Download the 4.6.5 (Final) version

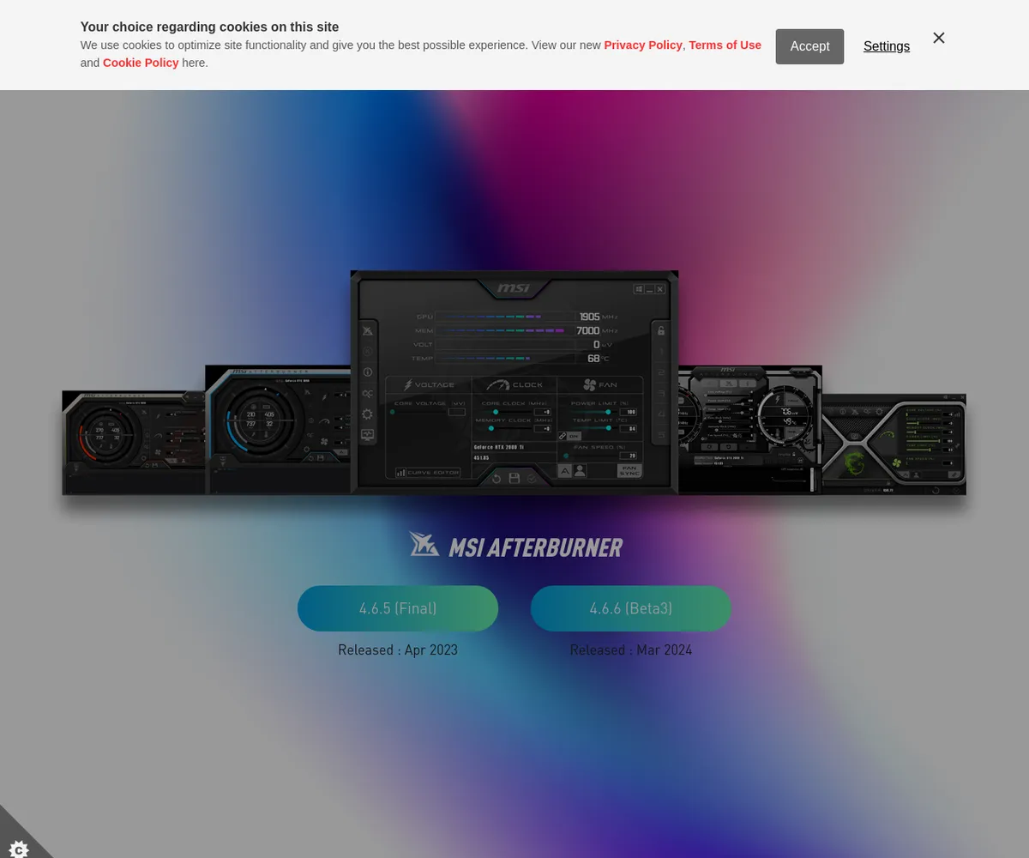point(398,608)
